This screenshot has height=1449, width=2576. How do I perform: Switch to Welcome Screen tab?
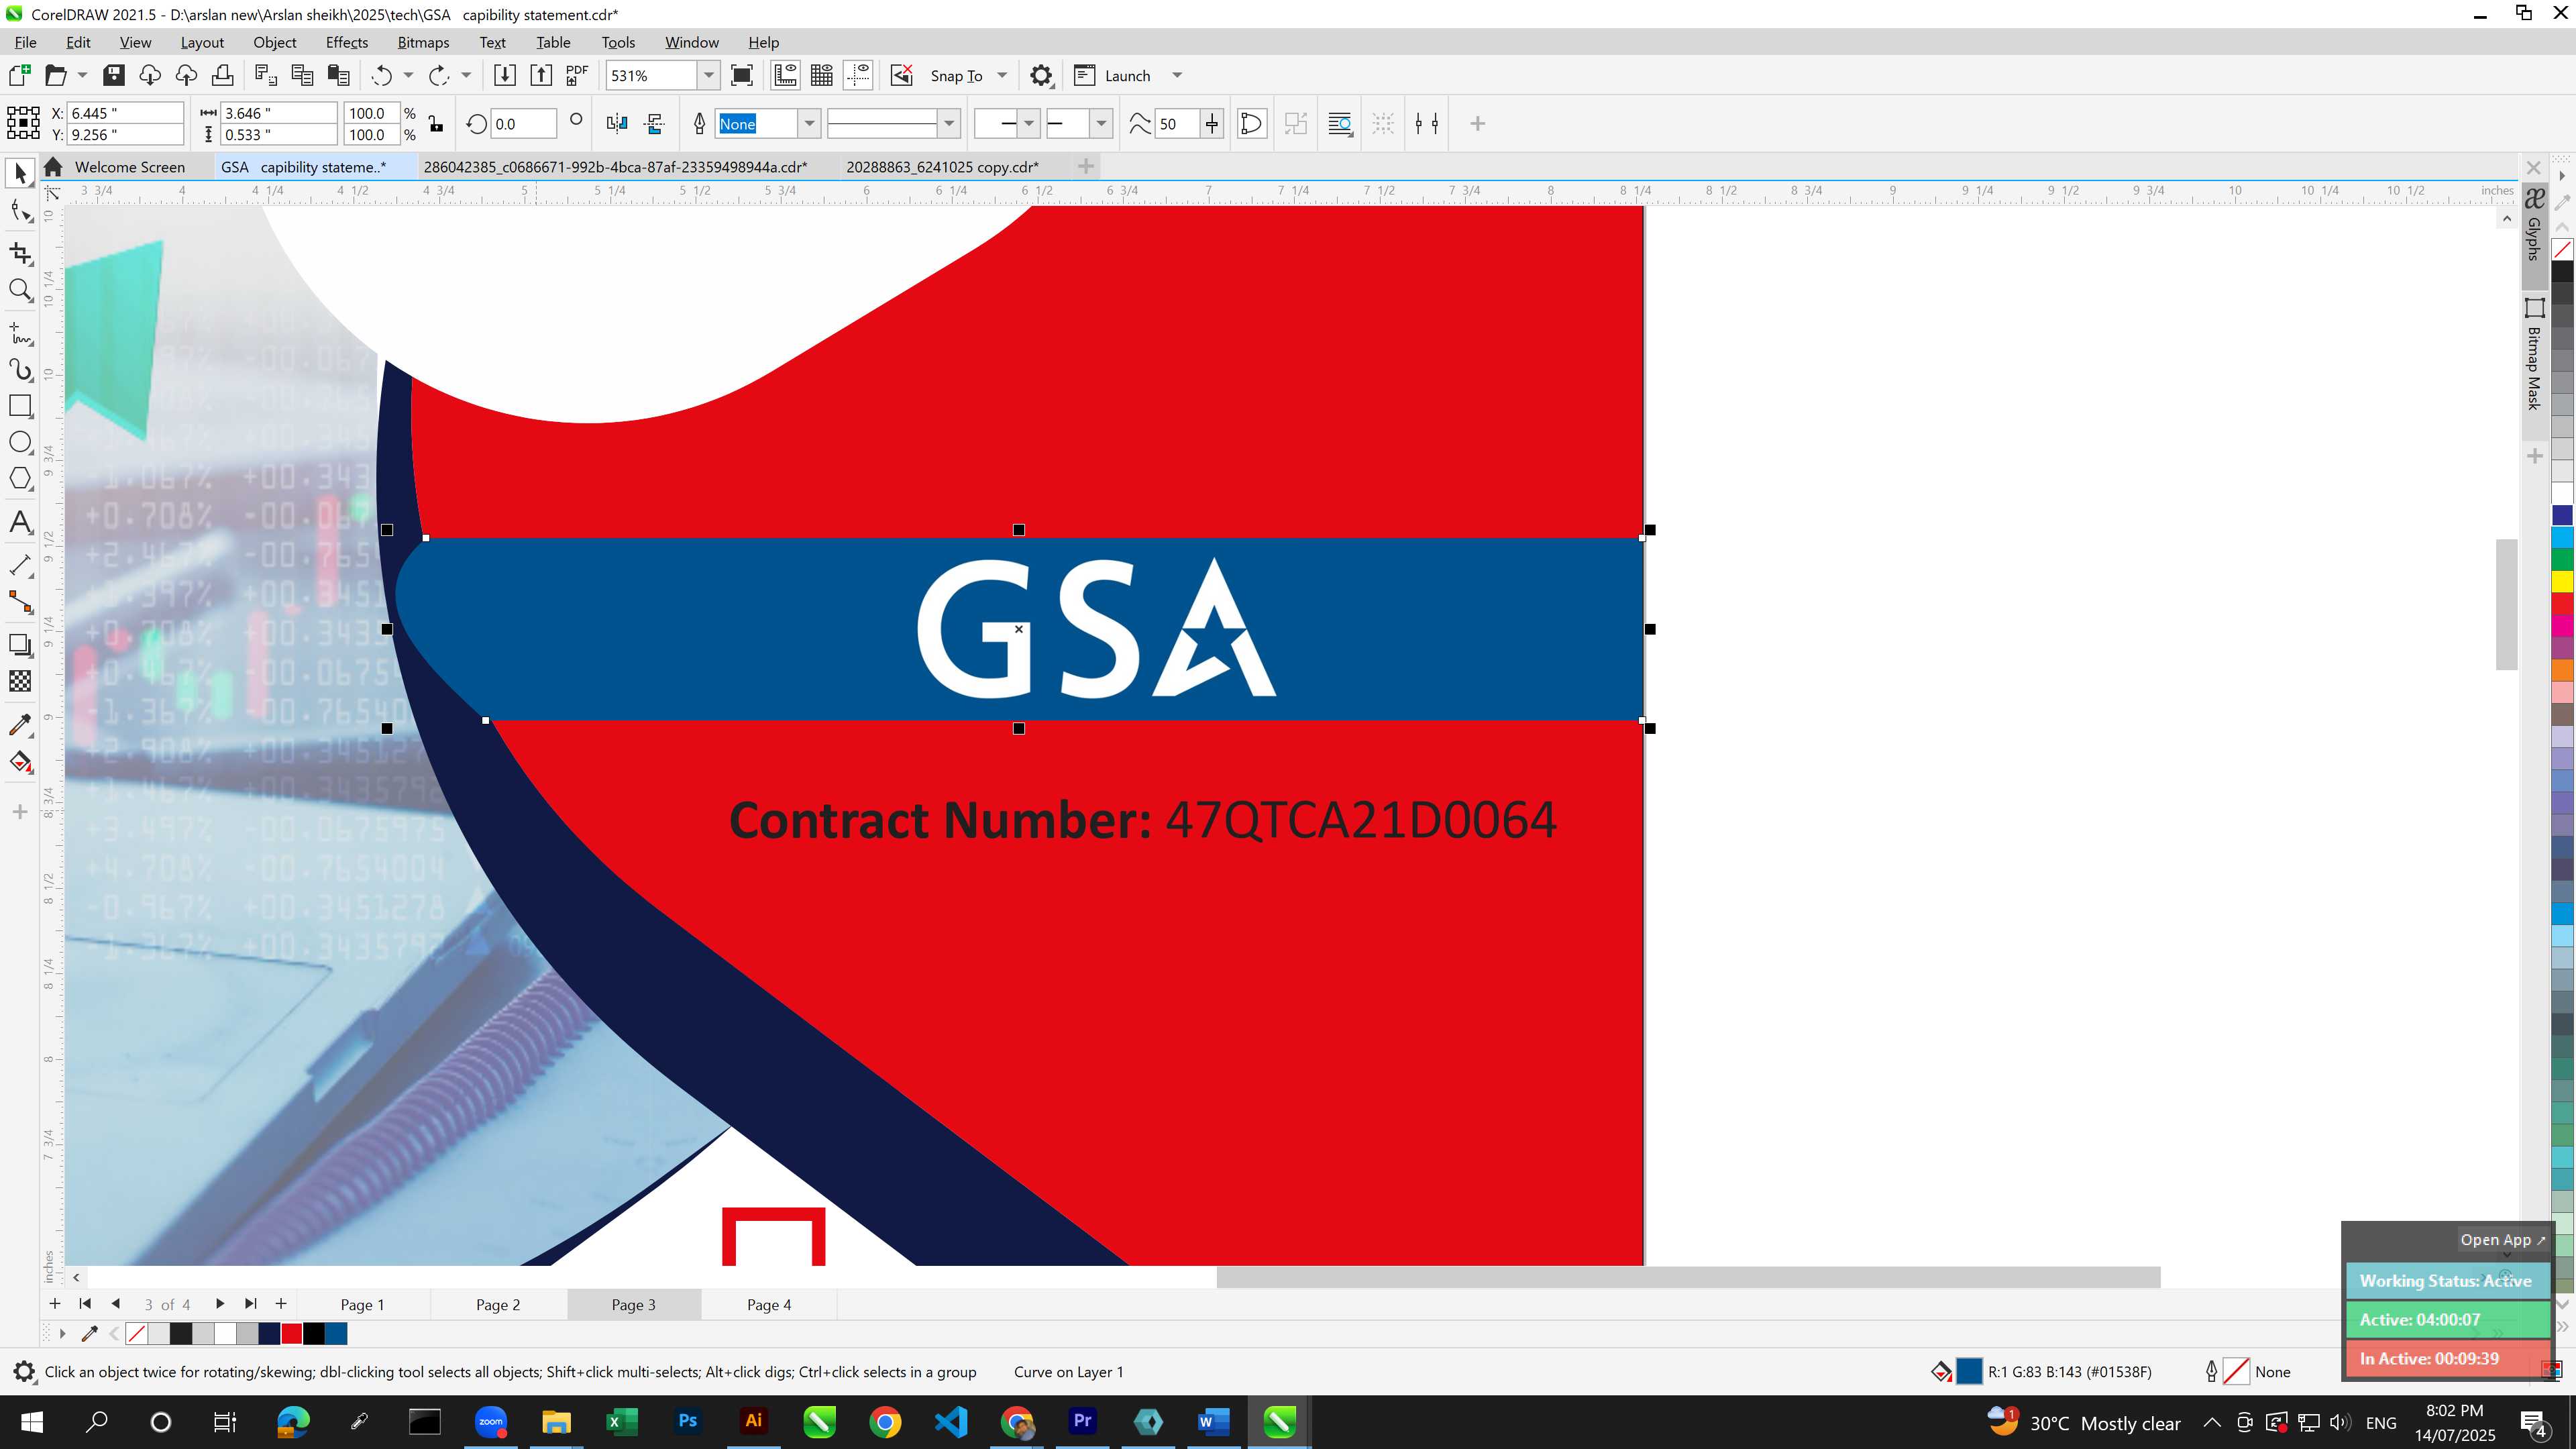[129, 167]
